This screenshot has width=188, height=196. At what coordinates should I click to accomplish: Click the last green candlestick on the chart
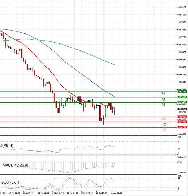click(114, 110)
